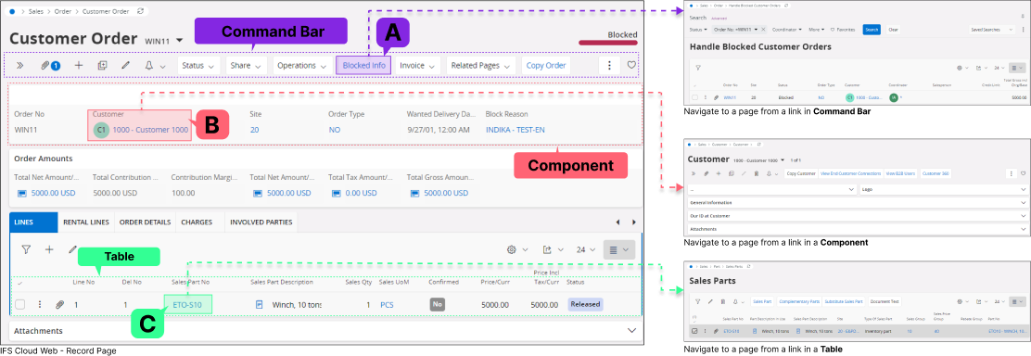Viewport: 1031px width, 356px height.
Task: Tick checkbox for order line 1 row
Action: tap(20, 305)
